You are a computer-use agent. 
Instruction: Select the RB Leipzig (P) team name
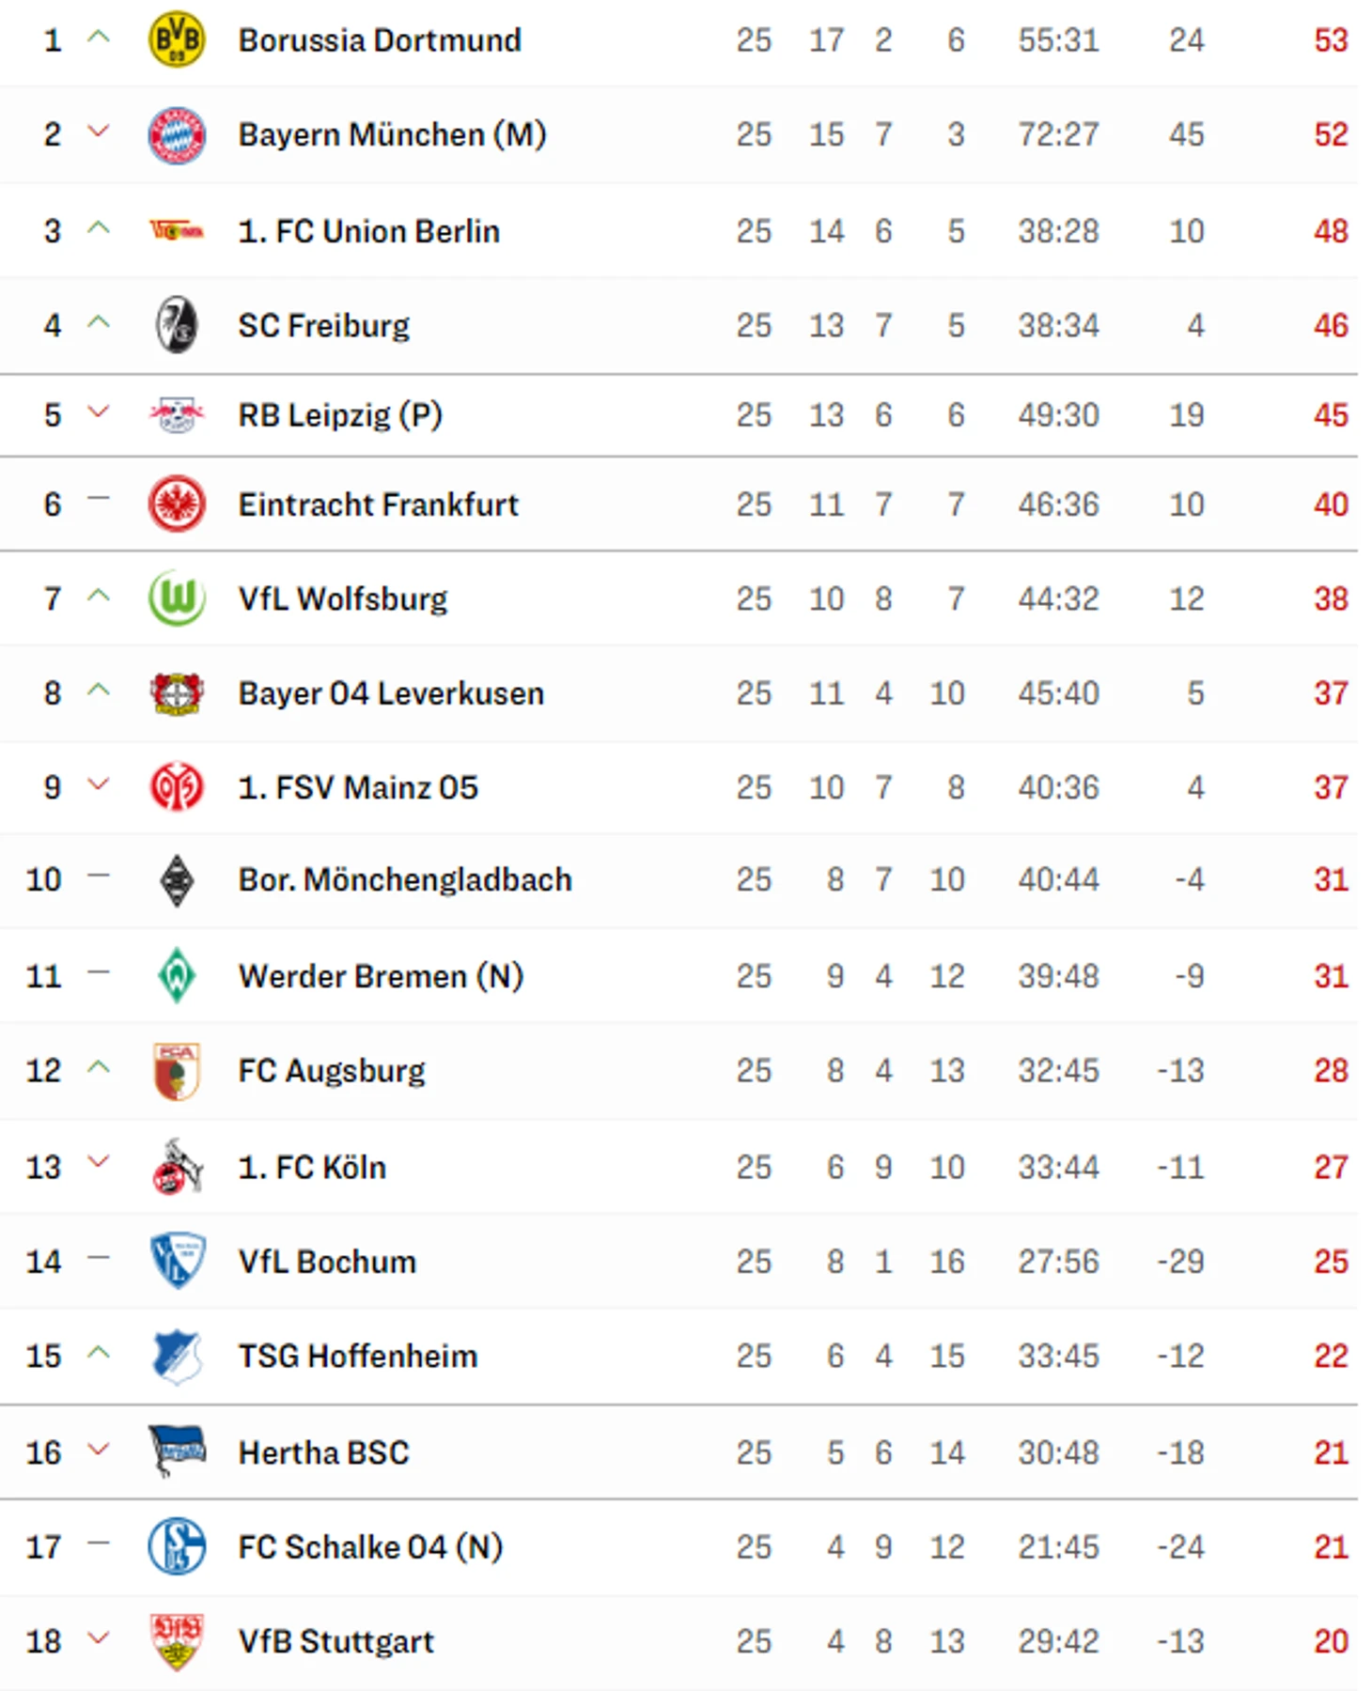point(339,415)
